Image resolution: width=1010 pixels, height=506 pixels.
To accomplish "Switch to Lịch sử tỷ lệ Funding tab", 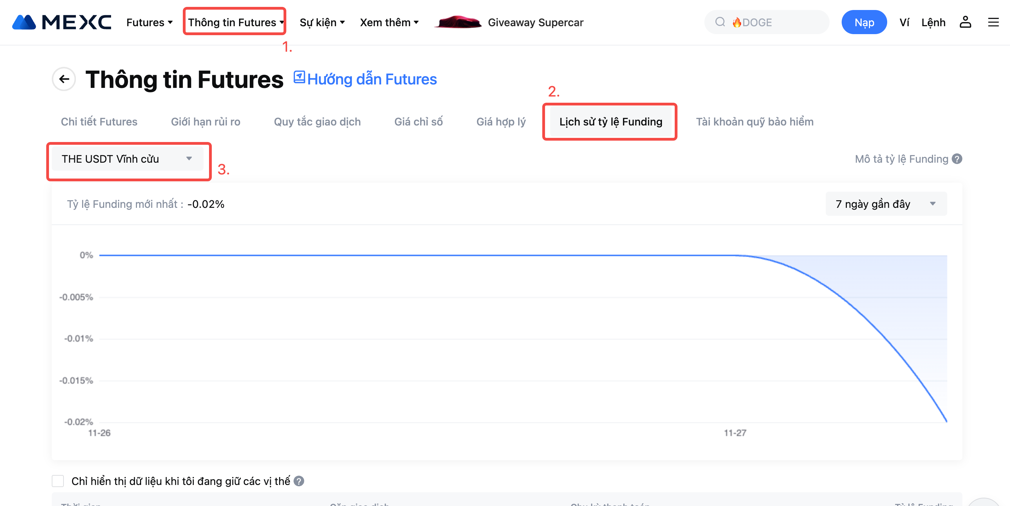I will click(x=610, y=122).
